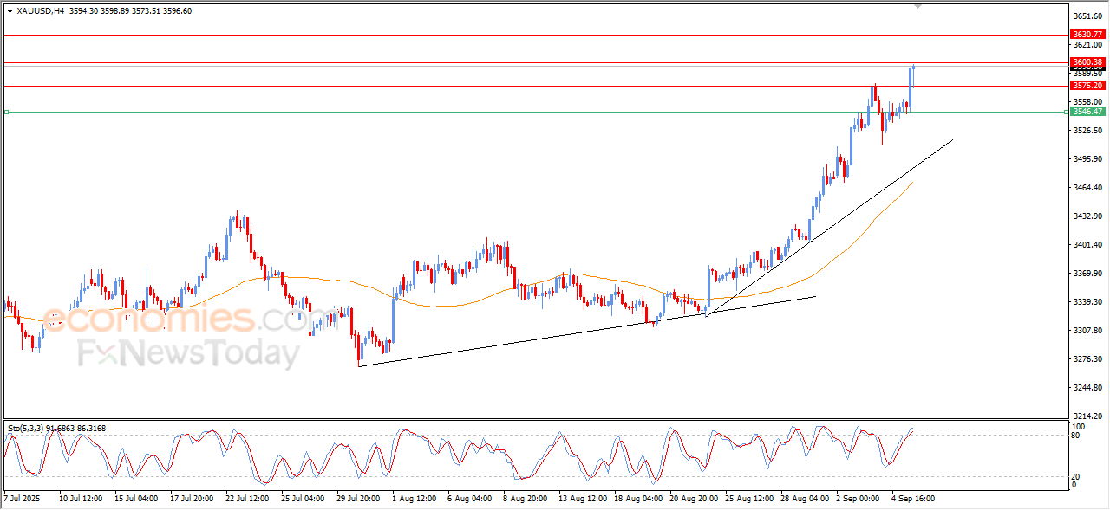Click the 3651.60 price scale value
Viewport: 1110px width, 510px height.
coord(1087,16)
